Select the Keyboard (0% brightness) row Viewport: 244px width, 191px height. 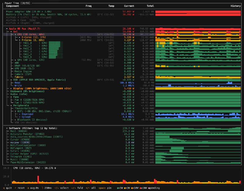point(122,91)
